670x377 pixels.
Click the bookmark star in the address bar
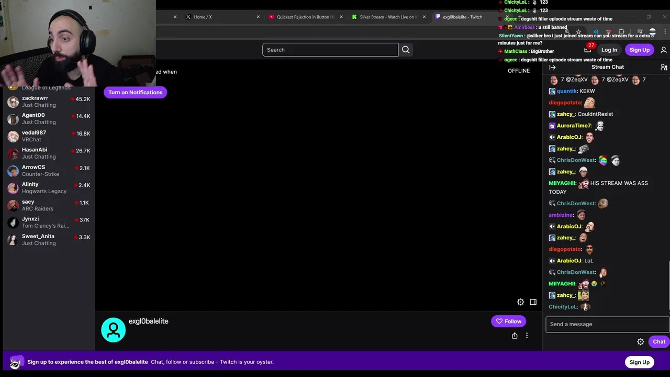click(578, 32)
